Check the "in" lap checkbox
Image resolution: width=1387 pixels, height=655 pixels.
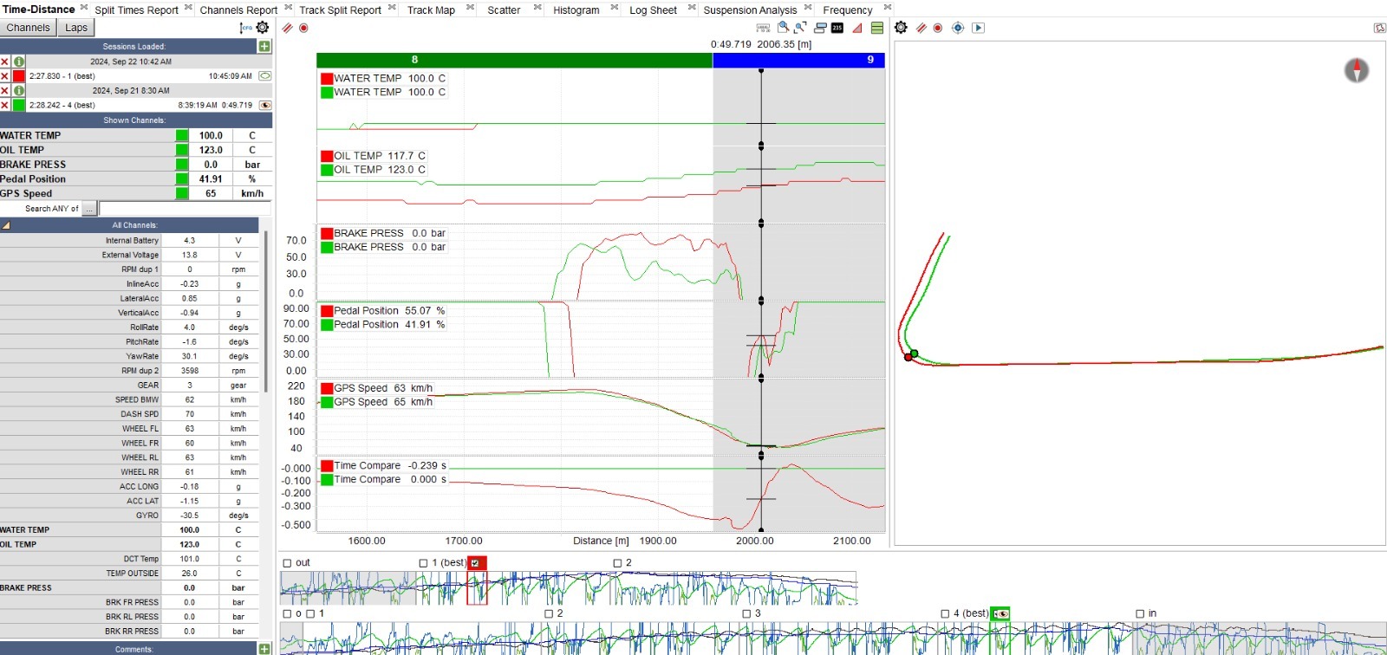pyautogui.click(x=1140, y=613)
